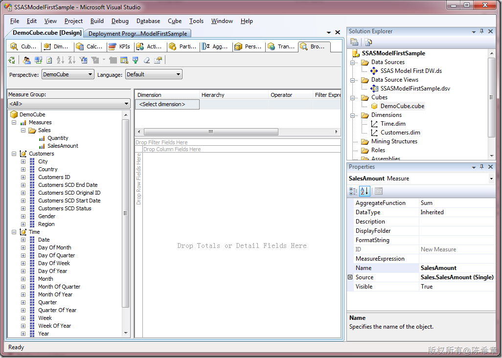Click the Refresh toolbar icon
Viewport: 502px width, 358px height.
tap(49, 60)
